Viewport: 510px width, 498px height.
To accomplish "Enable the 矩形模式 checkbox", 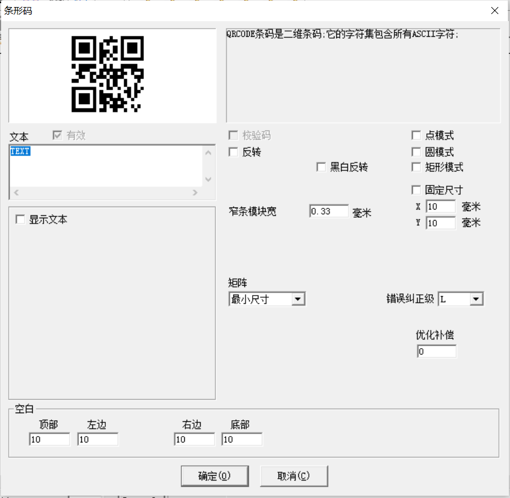I will (x=416, y=167).
